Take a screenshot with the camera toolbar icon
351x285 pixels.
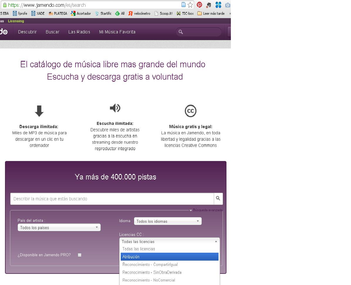coord(228,5)
